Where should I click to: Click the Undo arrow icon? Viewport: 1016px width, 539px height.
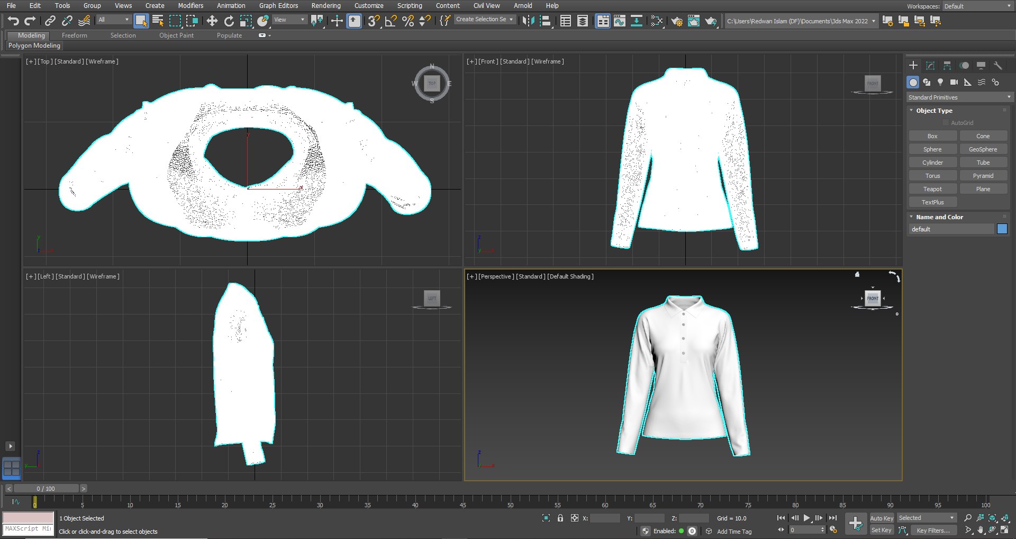[x=13, y=21]
